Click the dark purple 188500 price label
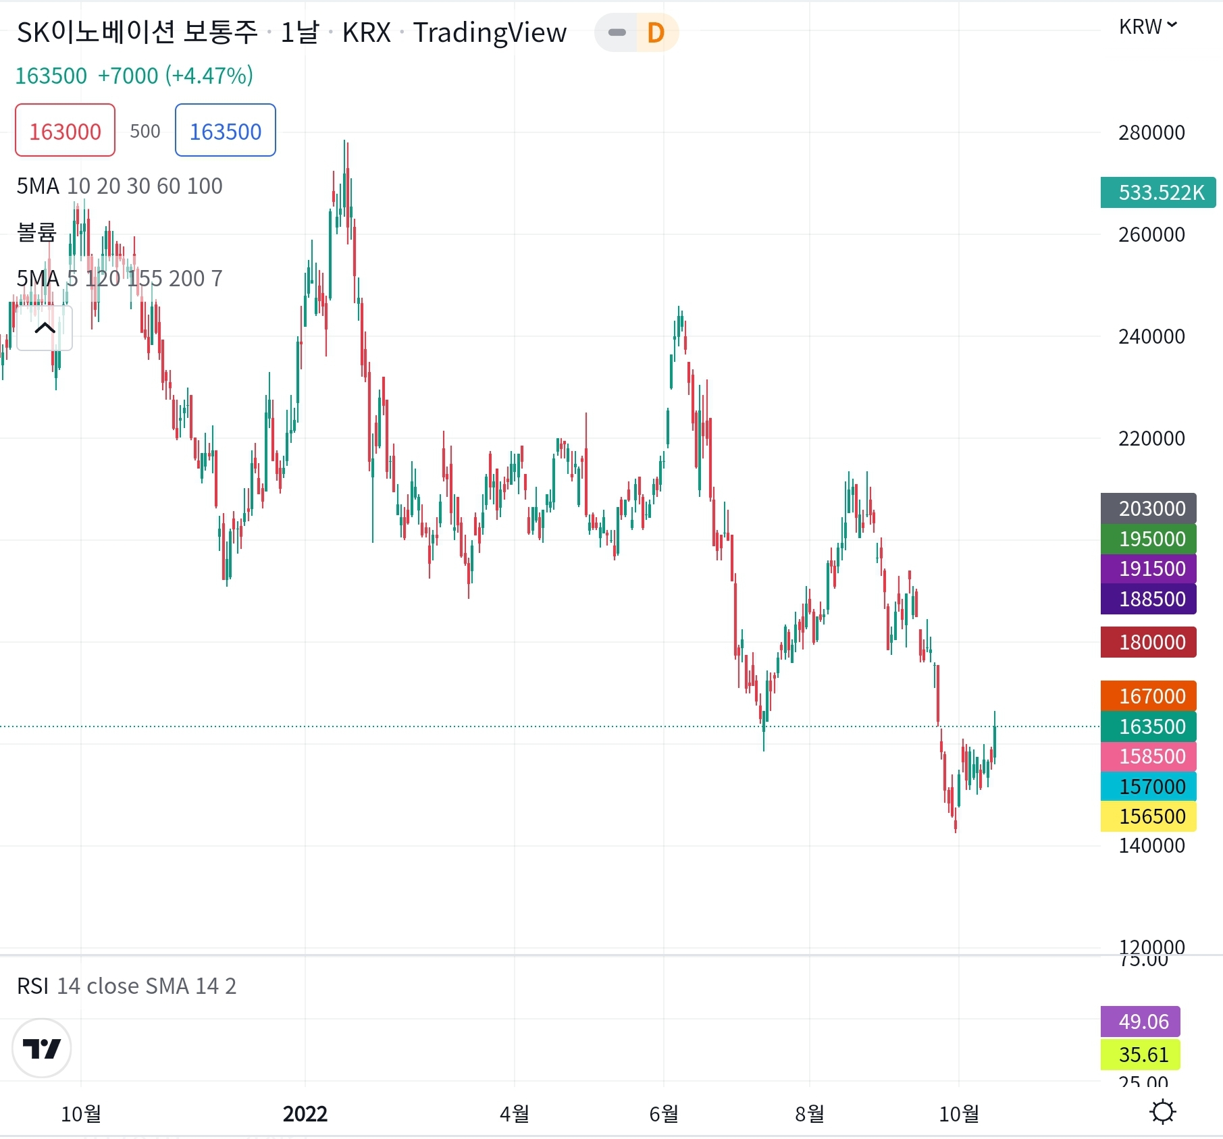1223x1139 pixels. [1148, 599]
